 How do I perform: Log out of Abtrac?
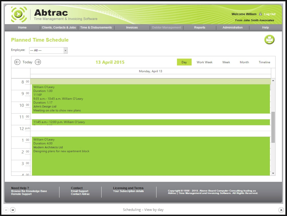(x=270, y=14)
